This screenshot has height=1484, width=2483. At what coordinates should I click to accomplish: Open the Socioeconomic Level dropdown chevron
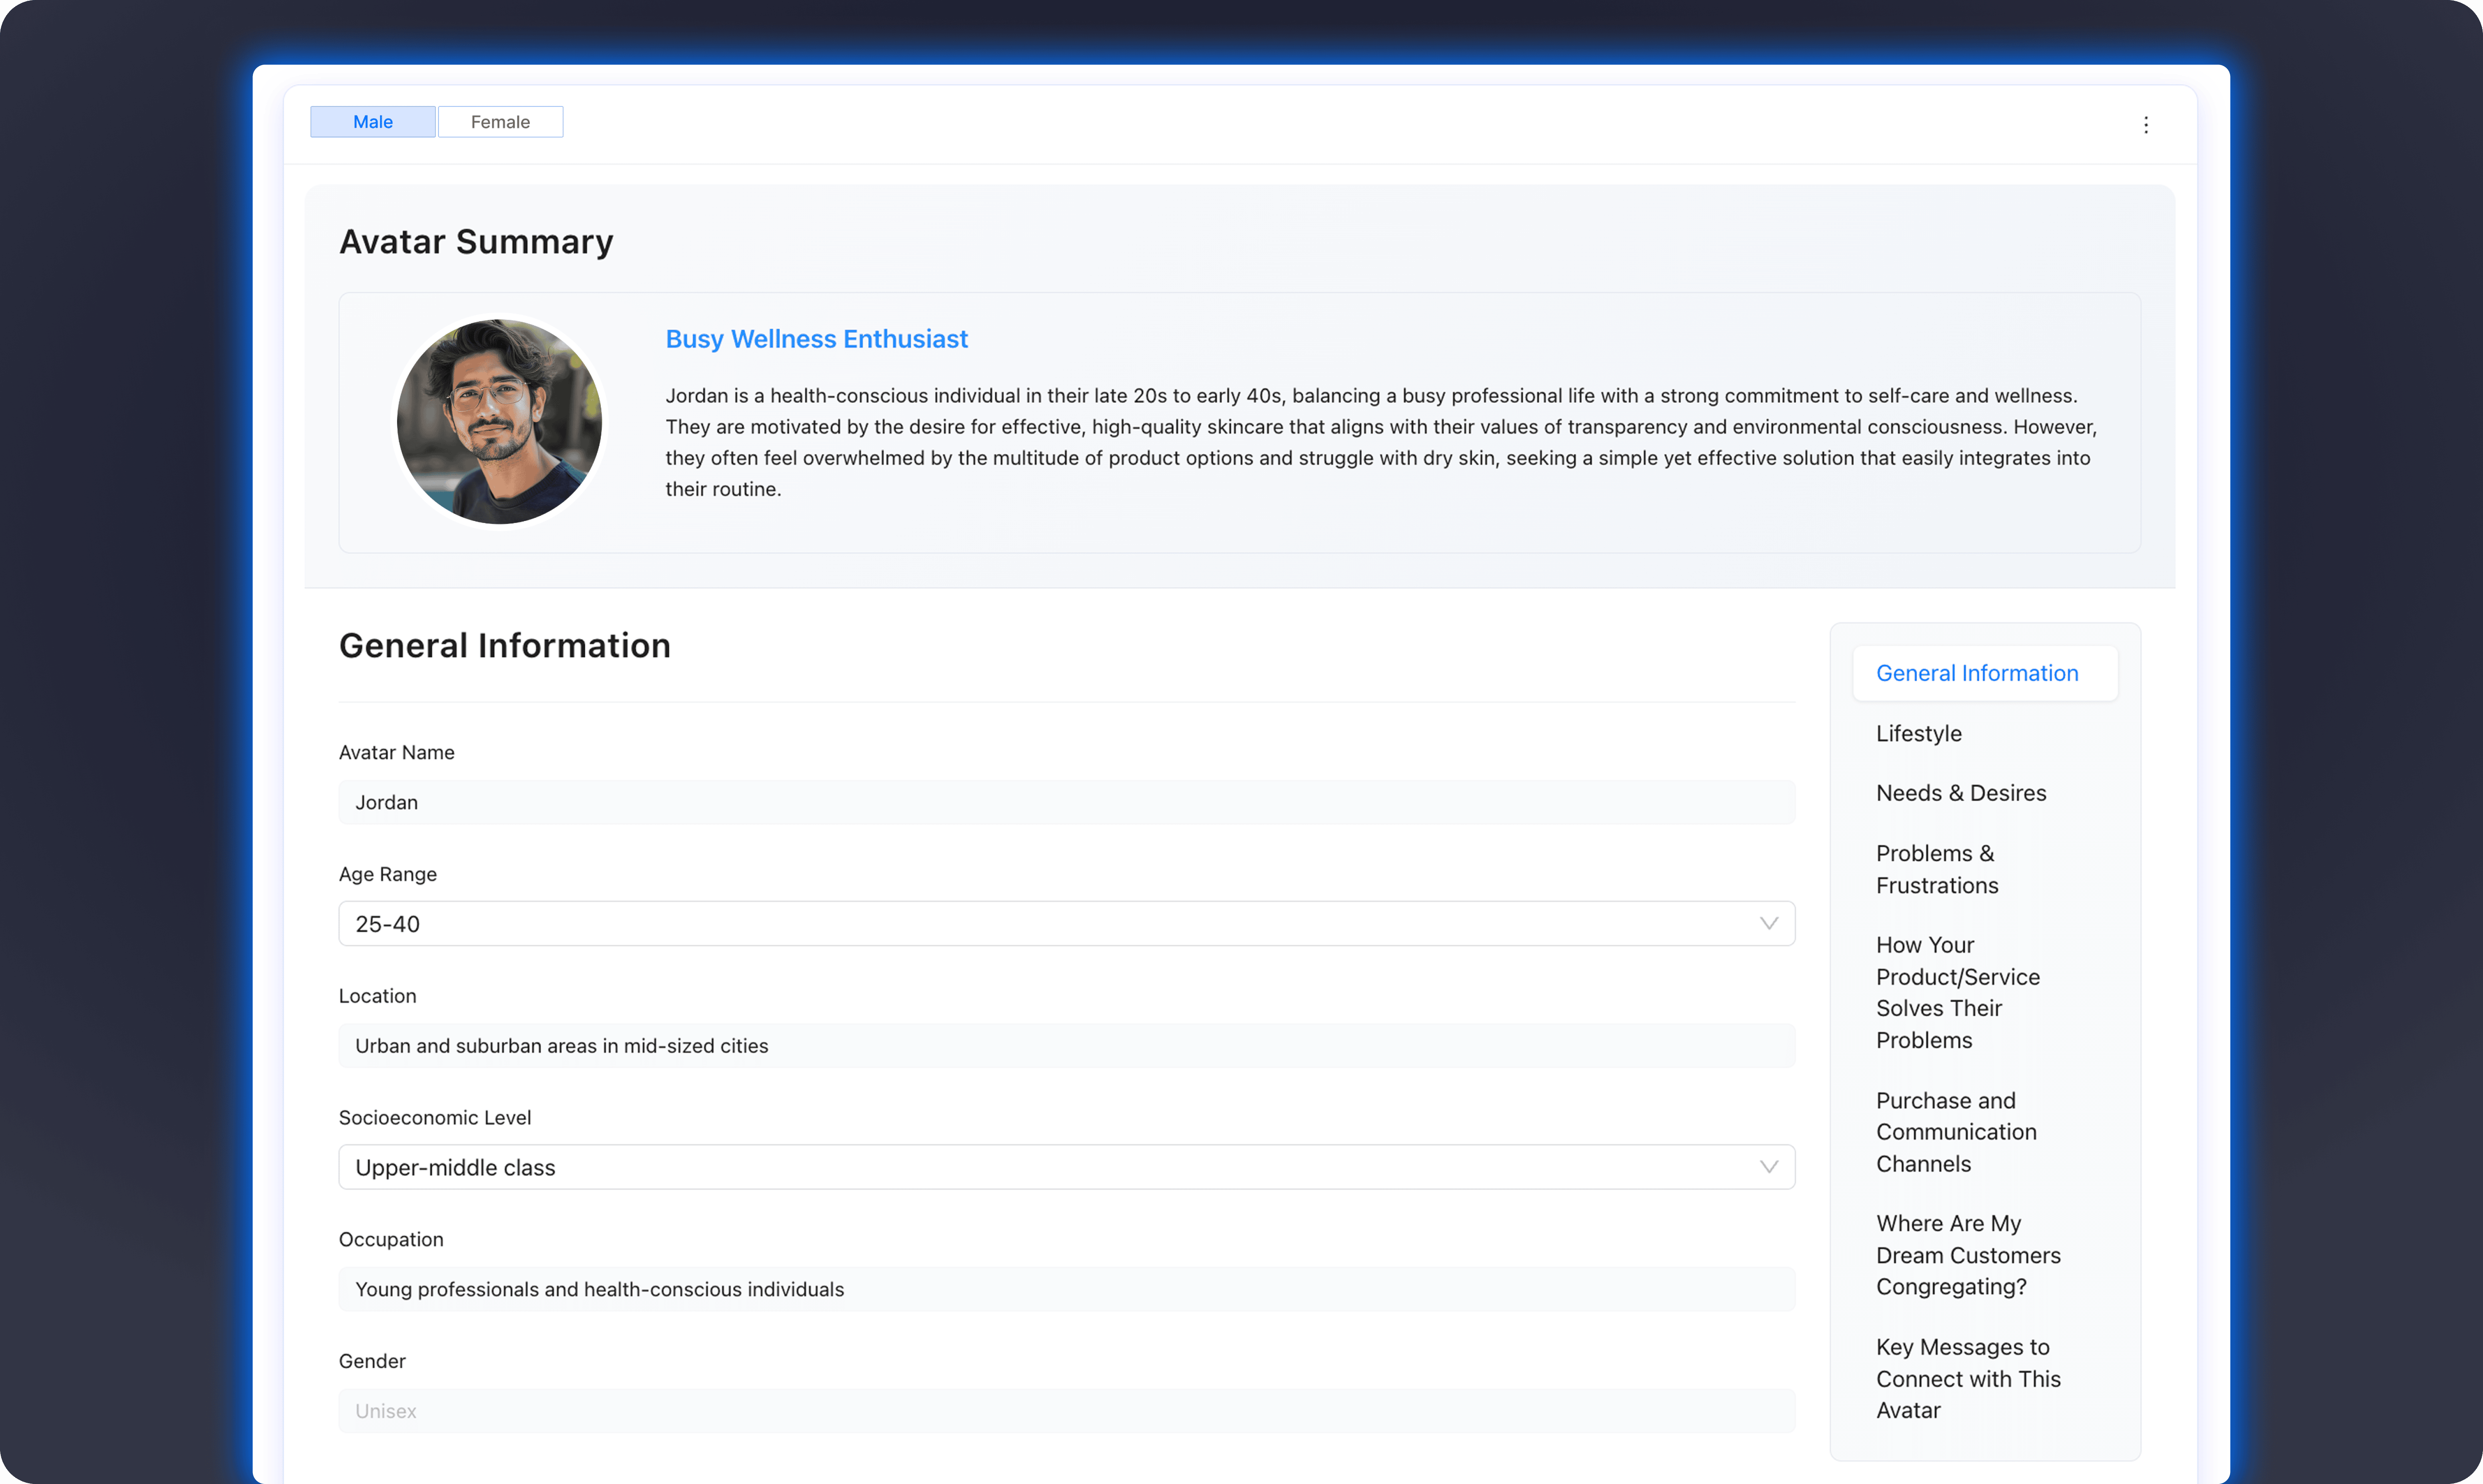click(x=1768, y=1167)
